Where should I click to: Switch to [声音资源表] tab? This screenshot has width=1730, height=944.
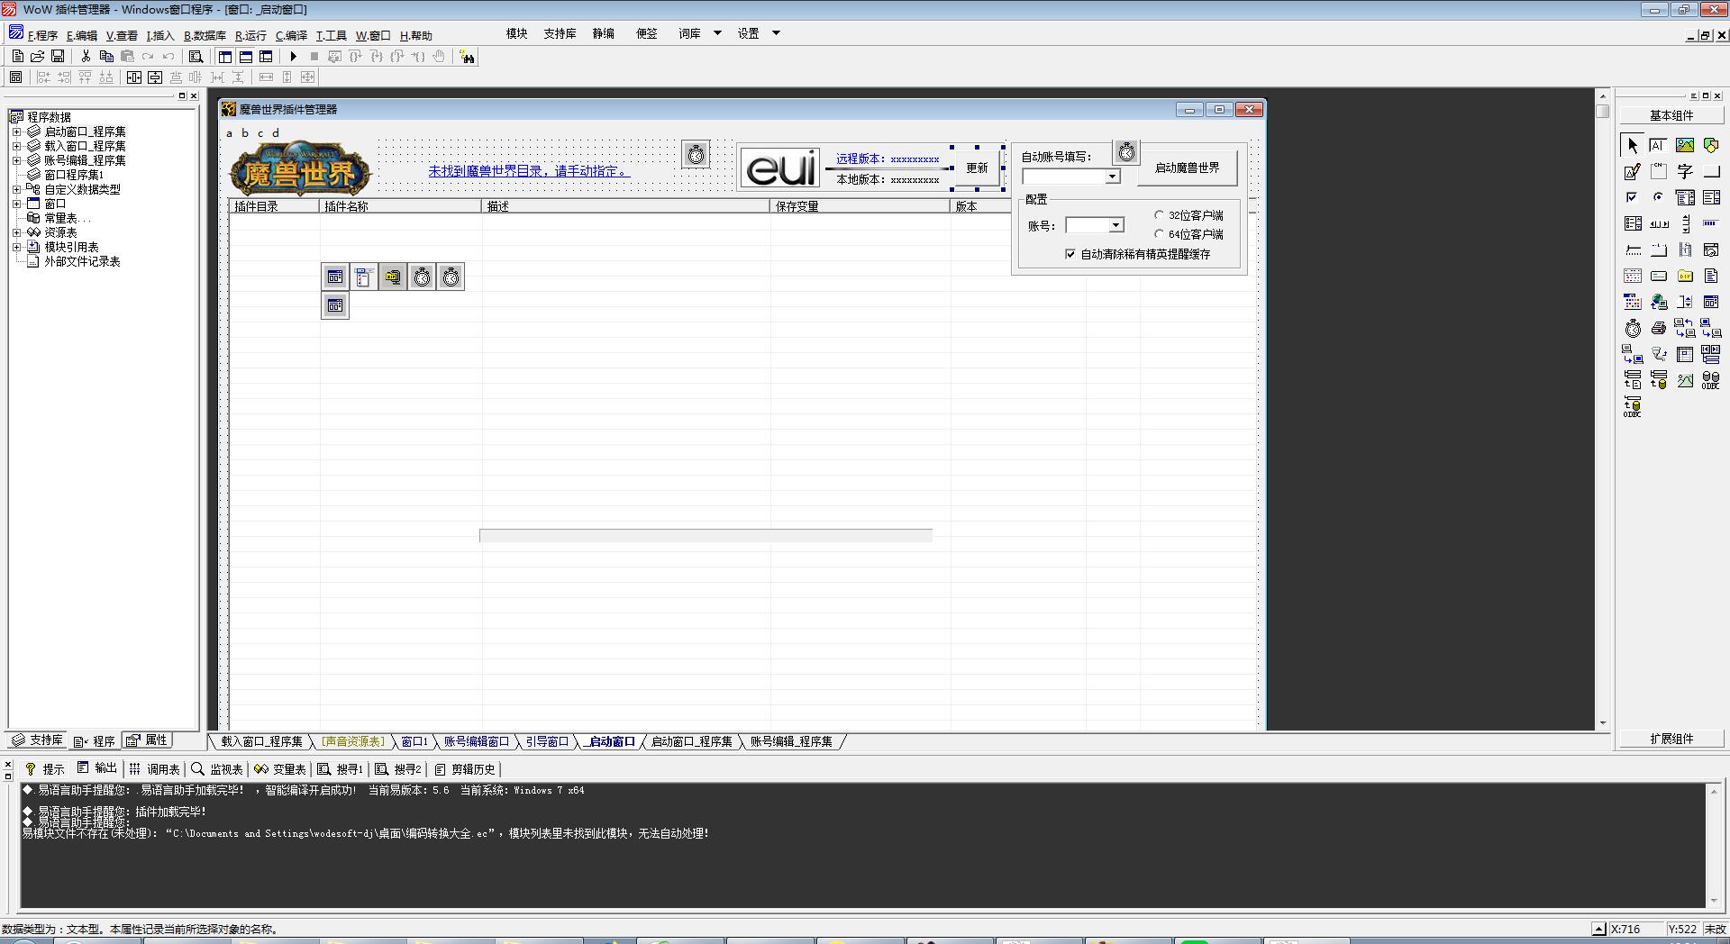(x=353, y=741)
